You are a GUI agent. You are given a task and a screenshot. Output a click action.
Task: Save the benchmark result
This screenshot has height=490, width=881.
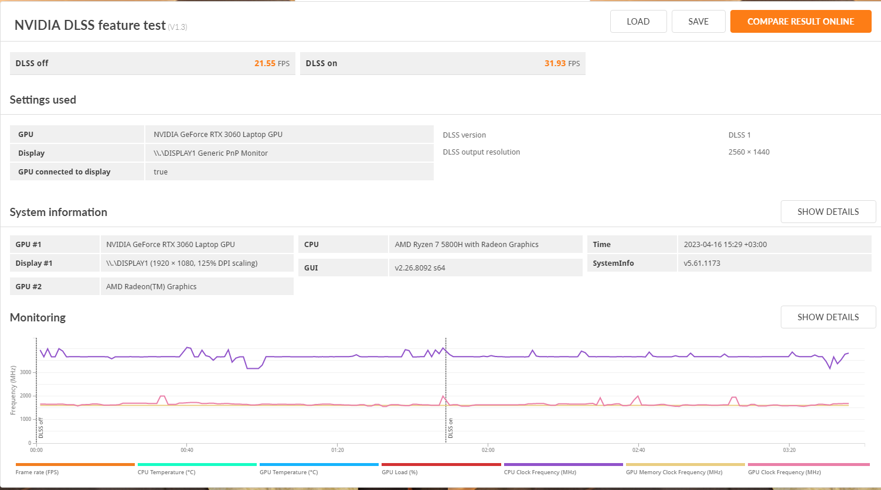[698, 22]
